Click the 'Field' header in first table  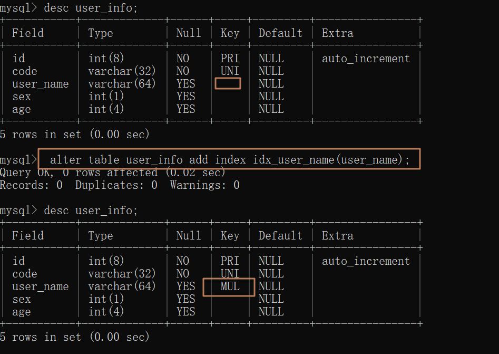(x=28, y=33)
